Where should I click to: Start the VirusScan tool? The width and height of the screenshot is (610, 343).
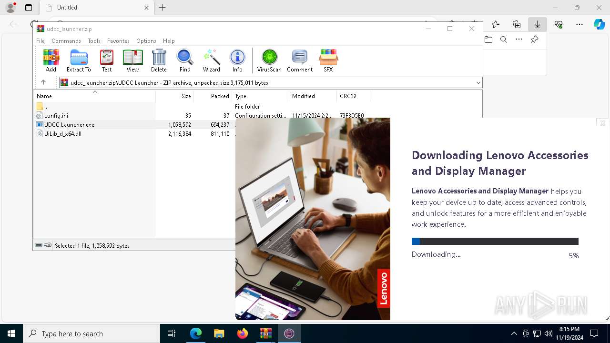coord(269,61)
